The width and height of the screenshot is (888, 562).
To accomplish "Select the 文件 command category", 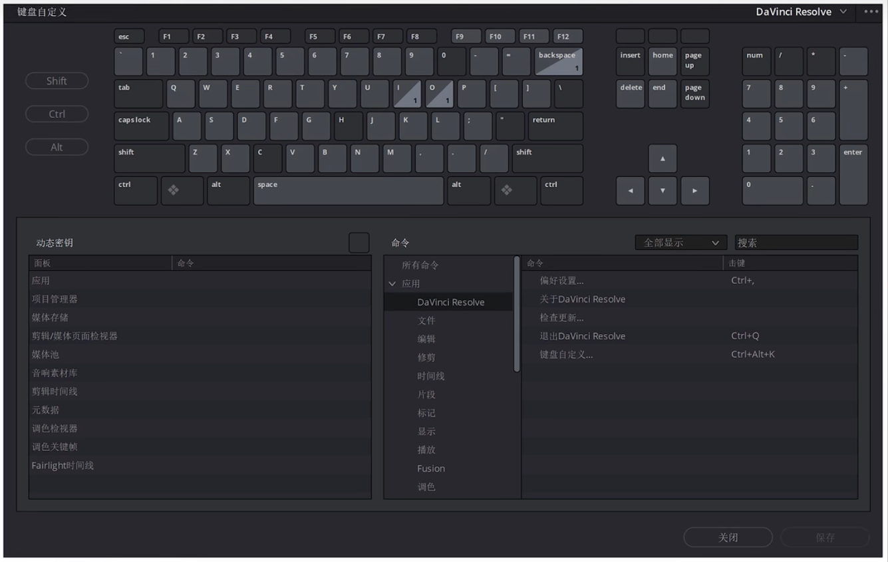I will tap(426, 321).
